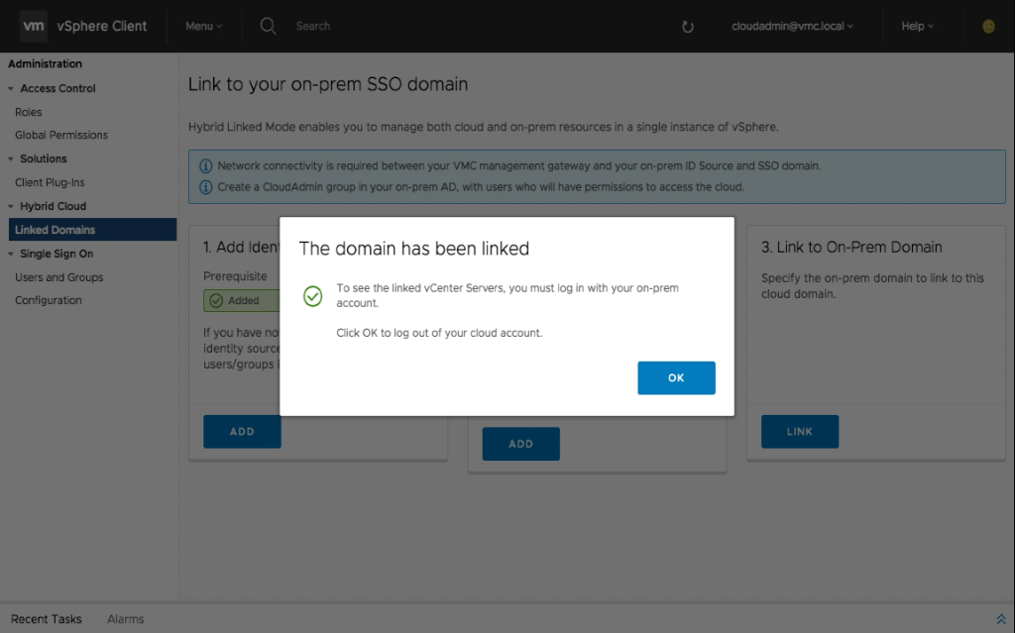Switch to the Recent Tasks tab
Image resolution: width=1015 pixels, height=633 pixels.
coord(47,619)
